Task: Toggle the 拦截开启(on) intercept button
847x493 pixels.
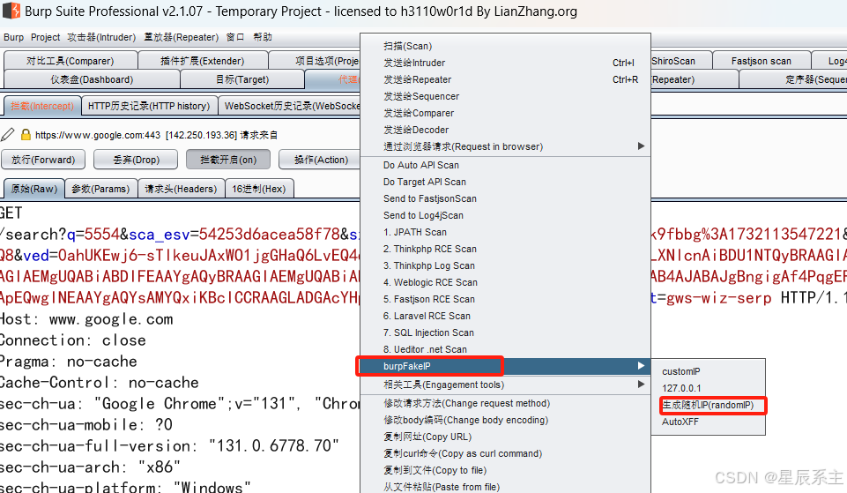Action: [x=228, y=160]
